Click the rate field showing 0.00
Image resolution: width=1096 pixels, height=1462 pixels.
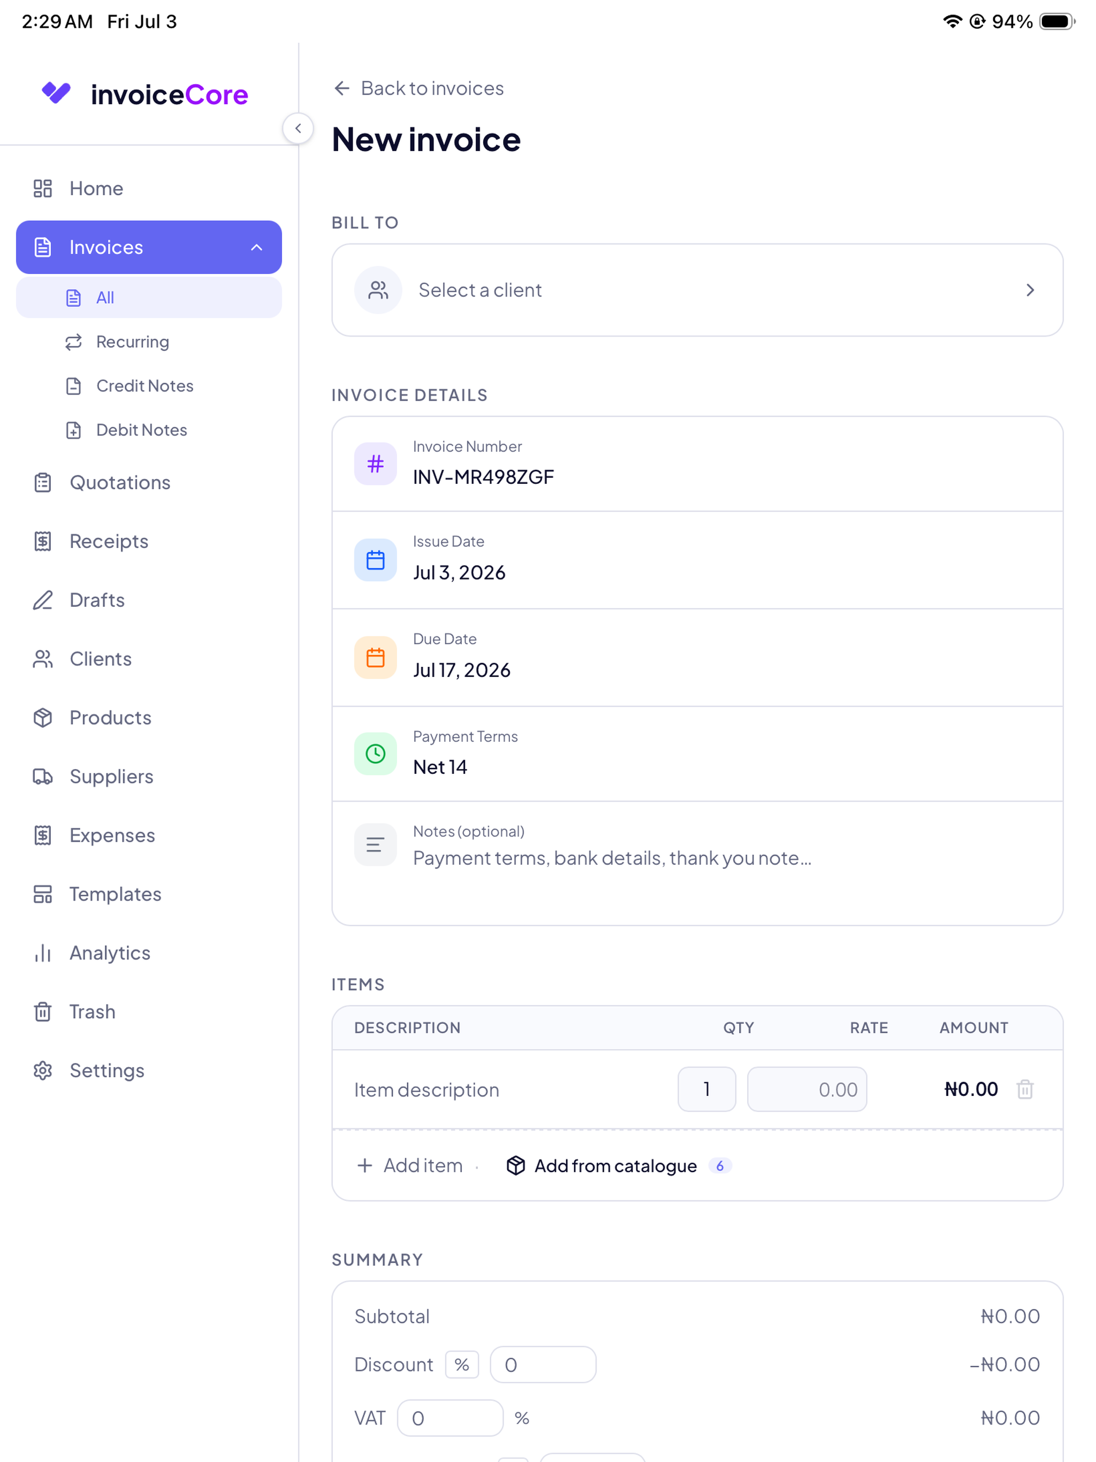807,1089
